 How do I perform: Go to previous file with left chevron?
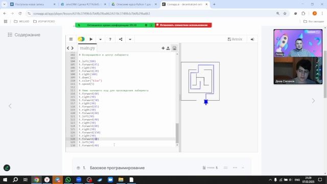tap(68, 48)
